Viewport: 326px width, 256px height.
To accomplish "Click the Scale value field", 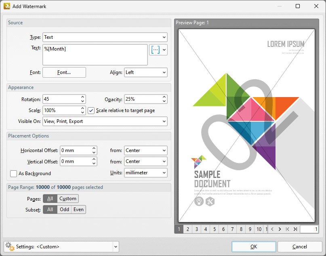I will (61, 110).
